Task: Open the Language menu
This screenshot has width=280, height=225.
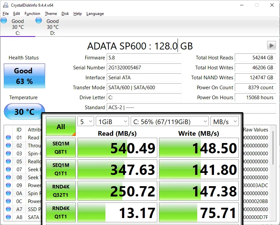Action: coord(95,14)
